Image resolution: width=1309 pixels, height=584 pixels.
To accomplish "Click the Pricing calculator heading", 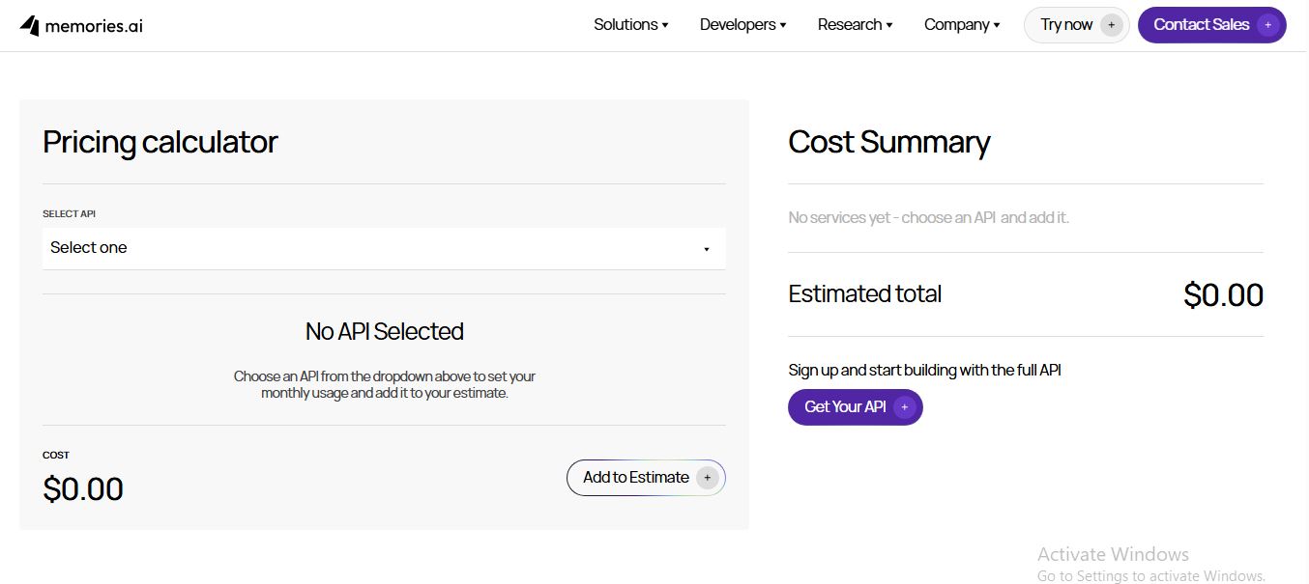I will [x=160, y=142].
